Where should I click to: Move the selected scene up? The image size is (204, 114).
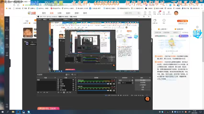tap(44, 92)
